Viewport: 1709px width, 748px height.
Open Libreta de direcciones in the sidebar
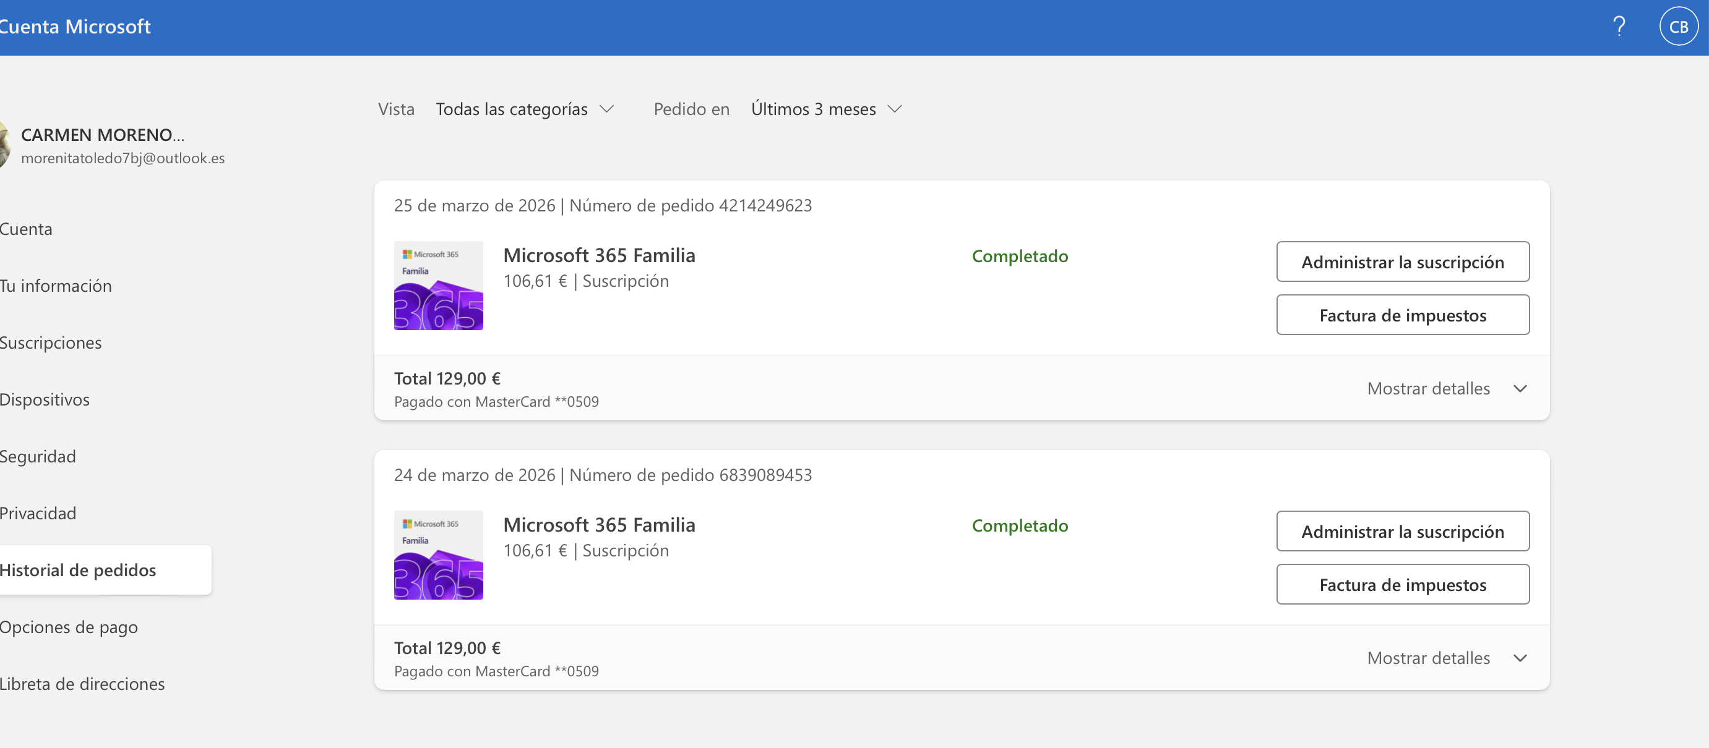[x=82, y=684]
